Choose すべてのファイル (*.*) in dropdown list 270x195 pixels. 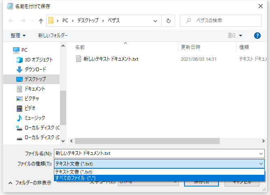point(159,178)
